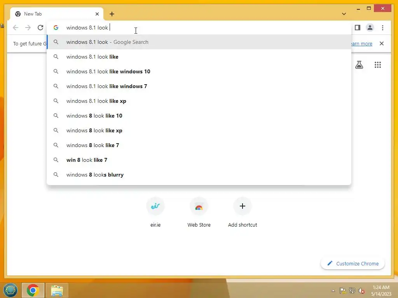Close the New Tab tab
398x298 pixels.
click(97, 14)
